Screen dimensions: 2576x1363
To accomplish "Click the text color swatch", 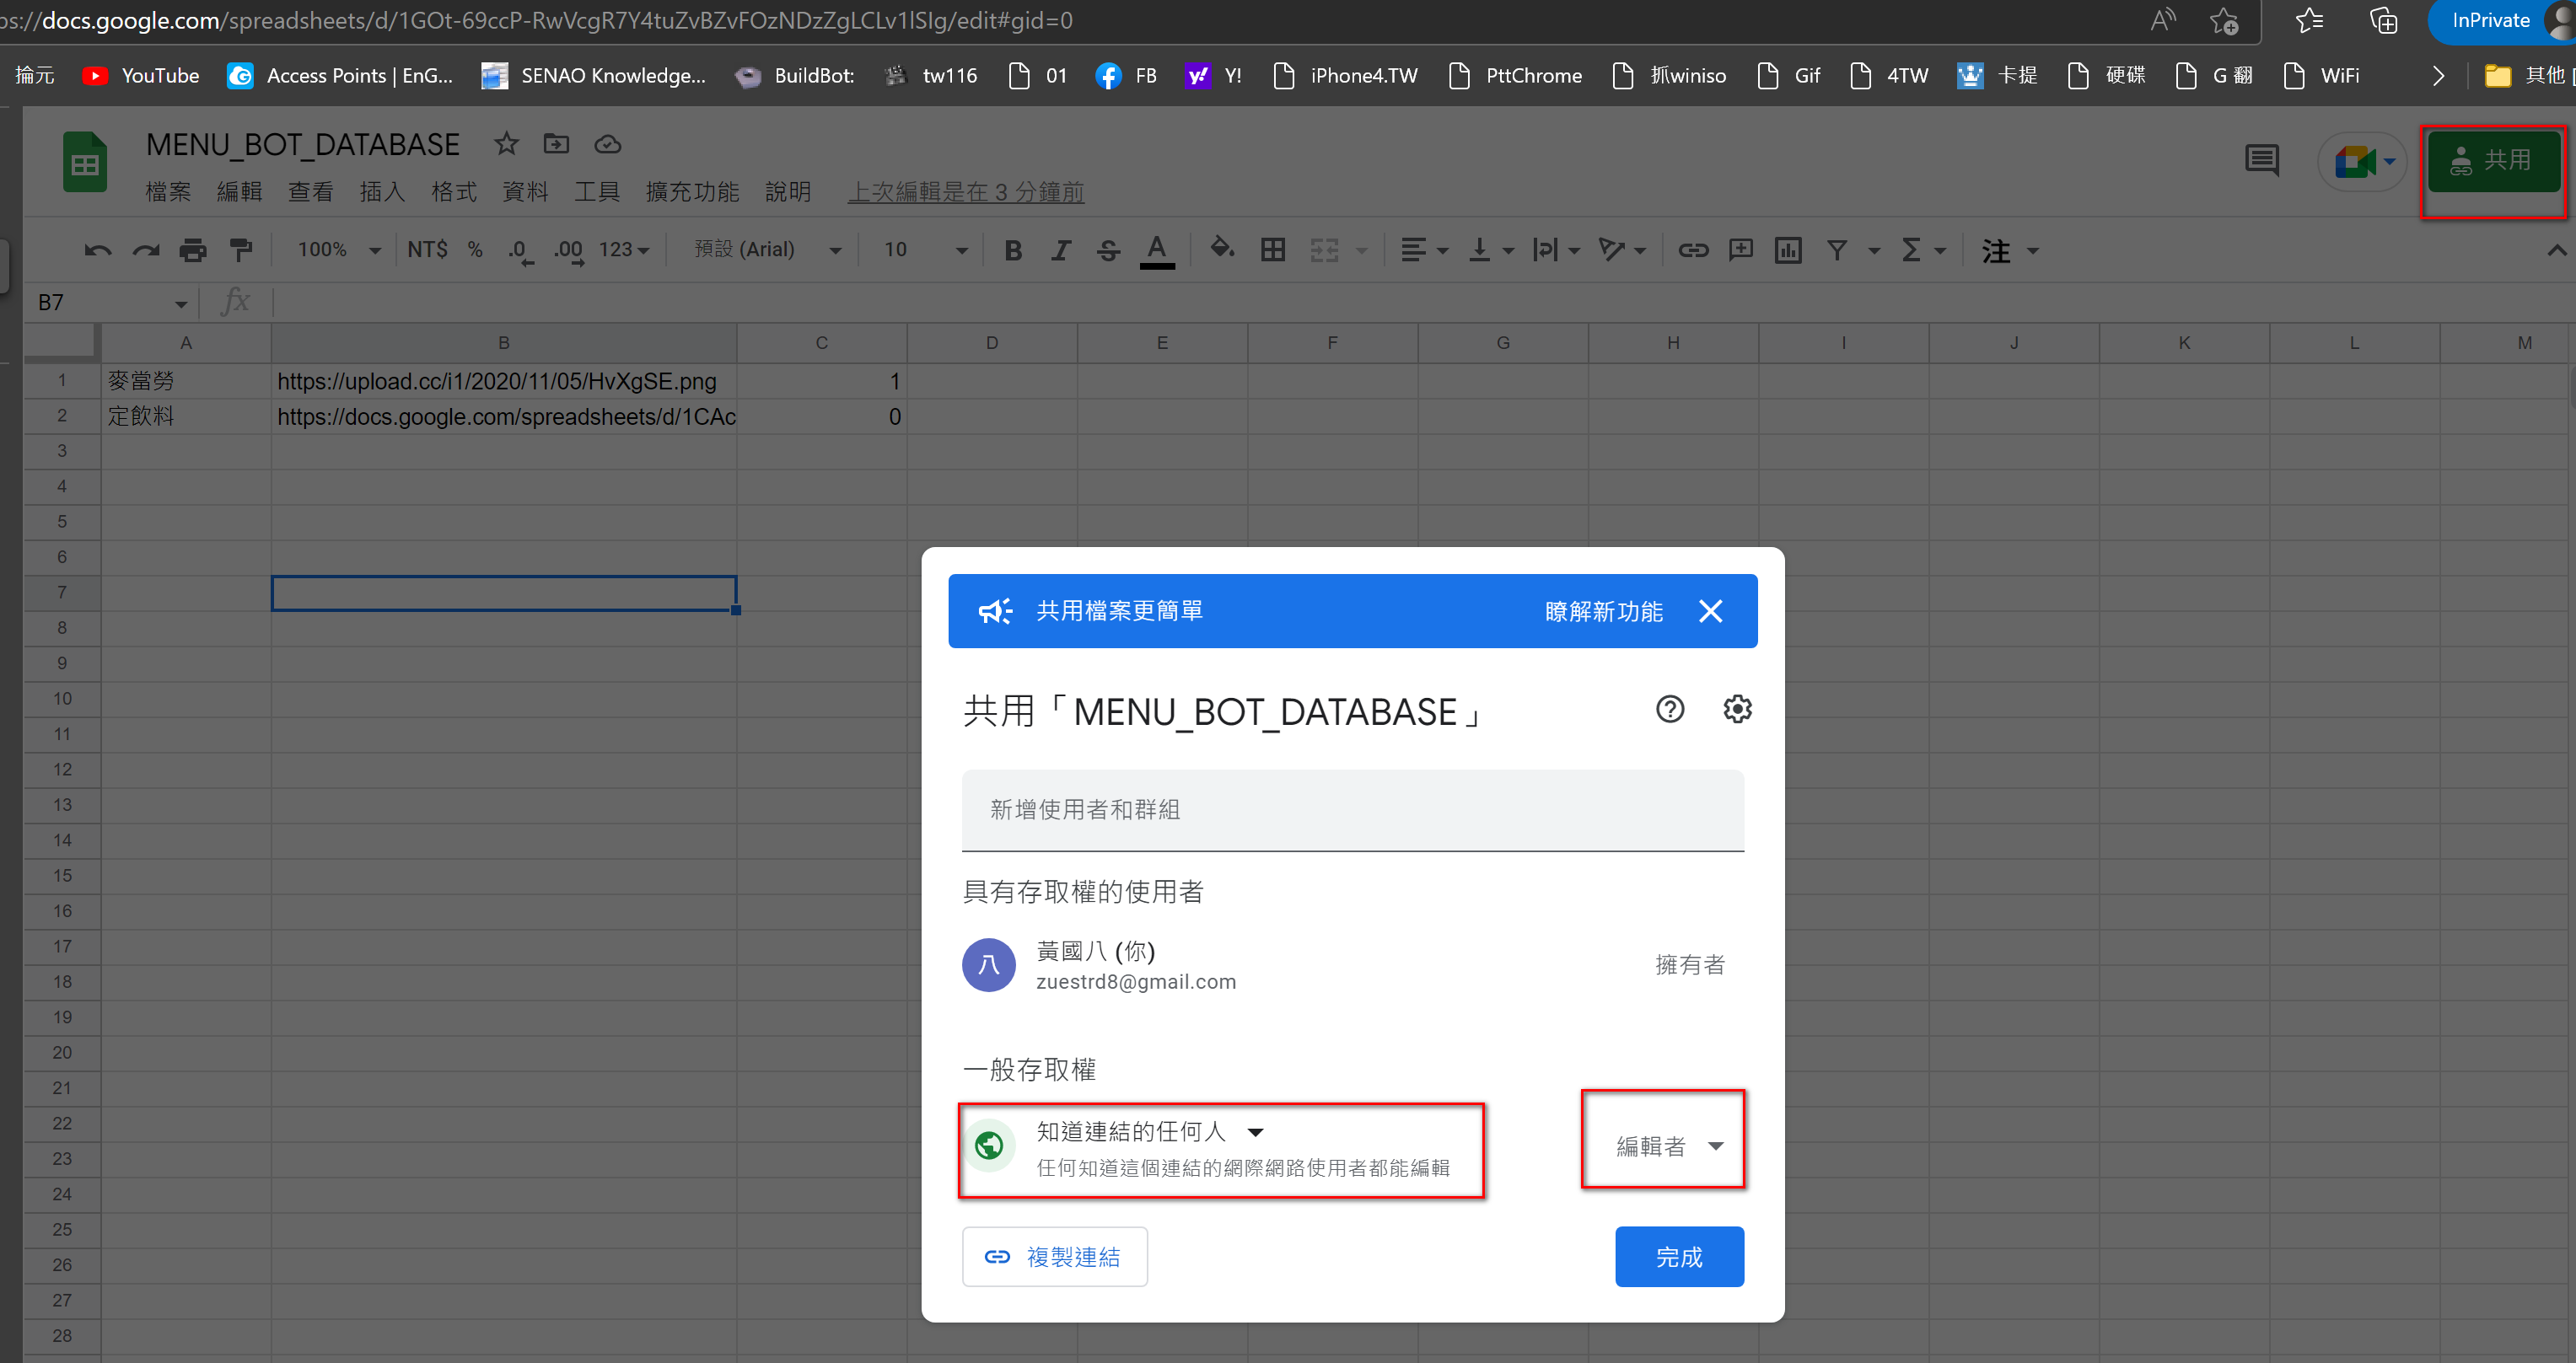I will 1157,250.
